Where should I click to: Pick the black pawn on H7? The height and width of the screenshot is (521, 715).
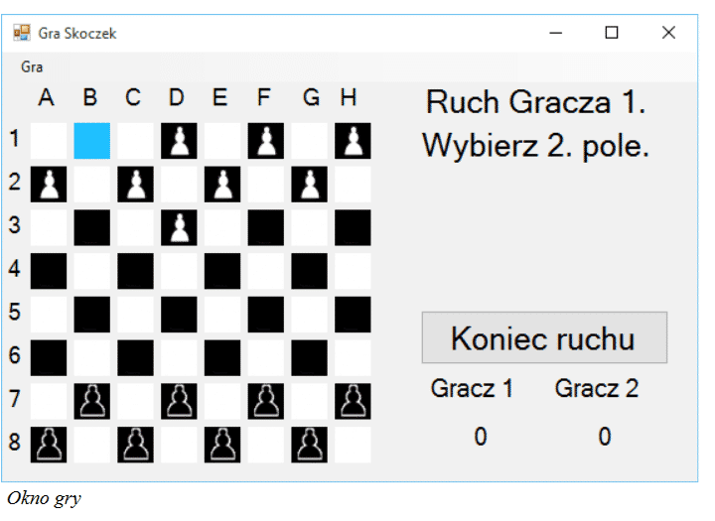point(353,401)
